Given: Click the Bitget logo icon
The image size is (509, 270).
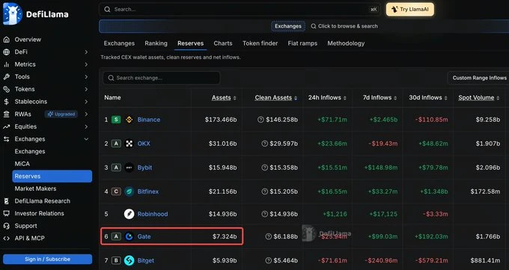Looking at the screenshot, I should click(x=129, y=260).
